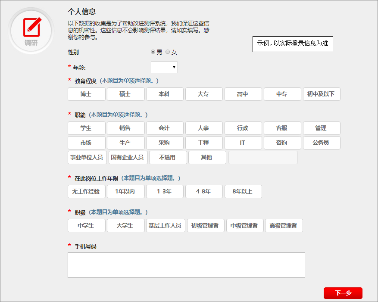Viewport: 378px width, 302px height.
Task: Pick 采购 job function option
Action: 165,143
